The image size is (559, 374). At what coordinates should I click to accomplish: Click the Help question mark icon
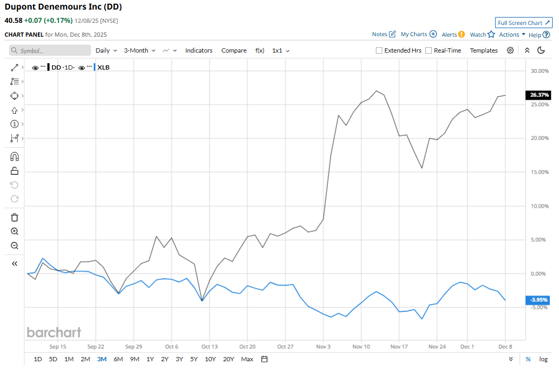[546, 35]
